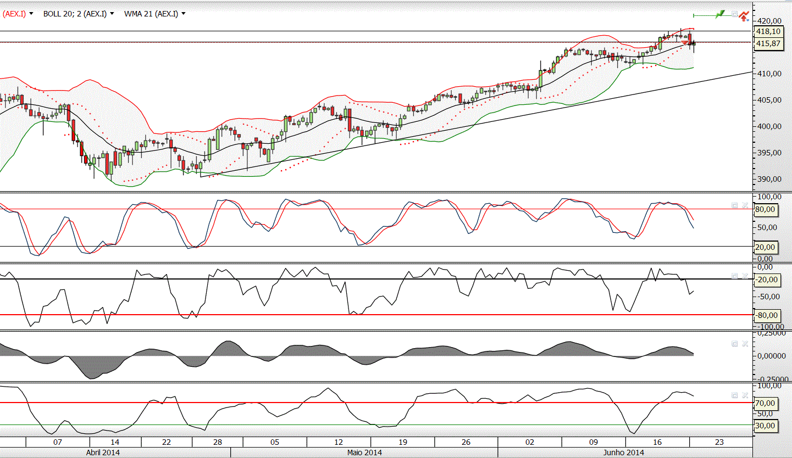The height and width of the screenshot is (458, 792).
Task: Click date 23 on the time axis
Action: pos(721,442)
